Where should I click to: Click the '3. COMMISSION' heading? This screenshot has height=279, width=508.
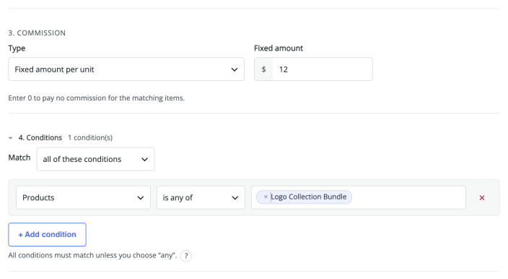(37, 33)
